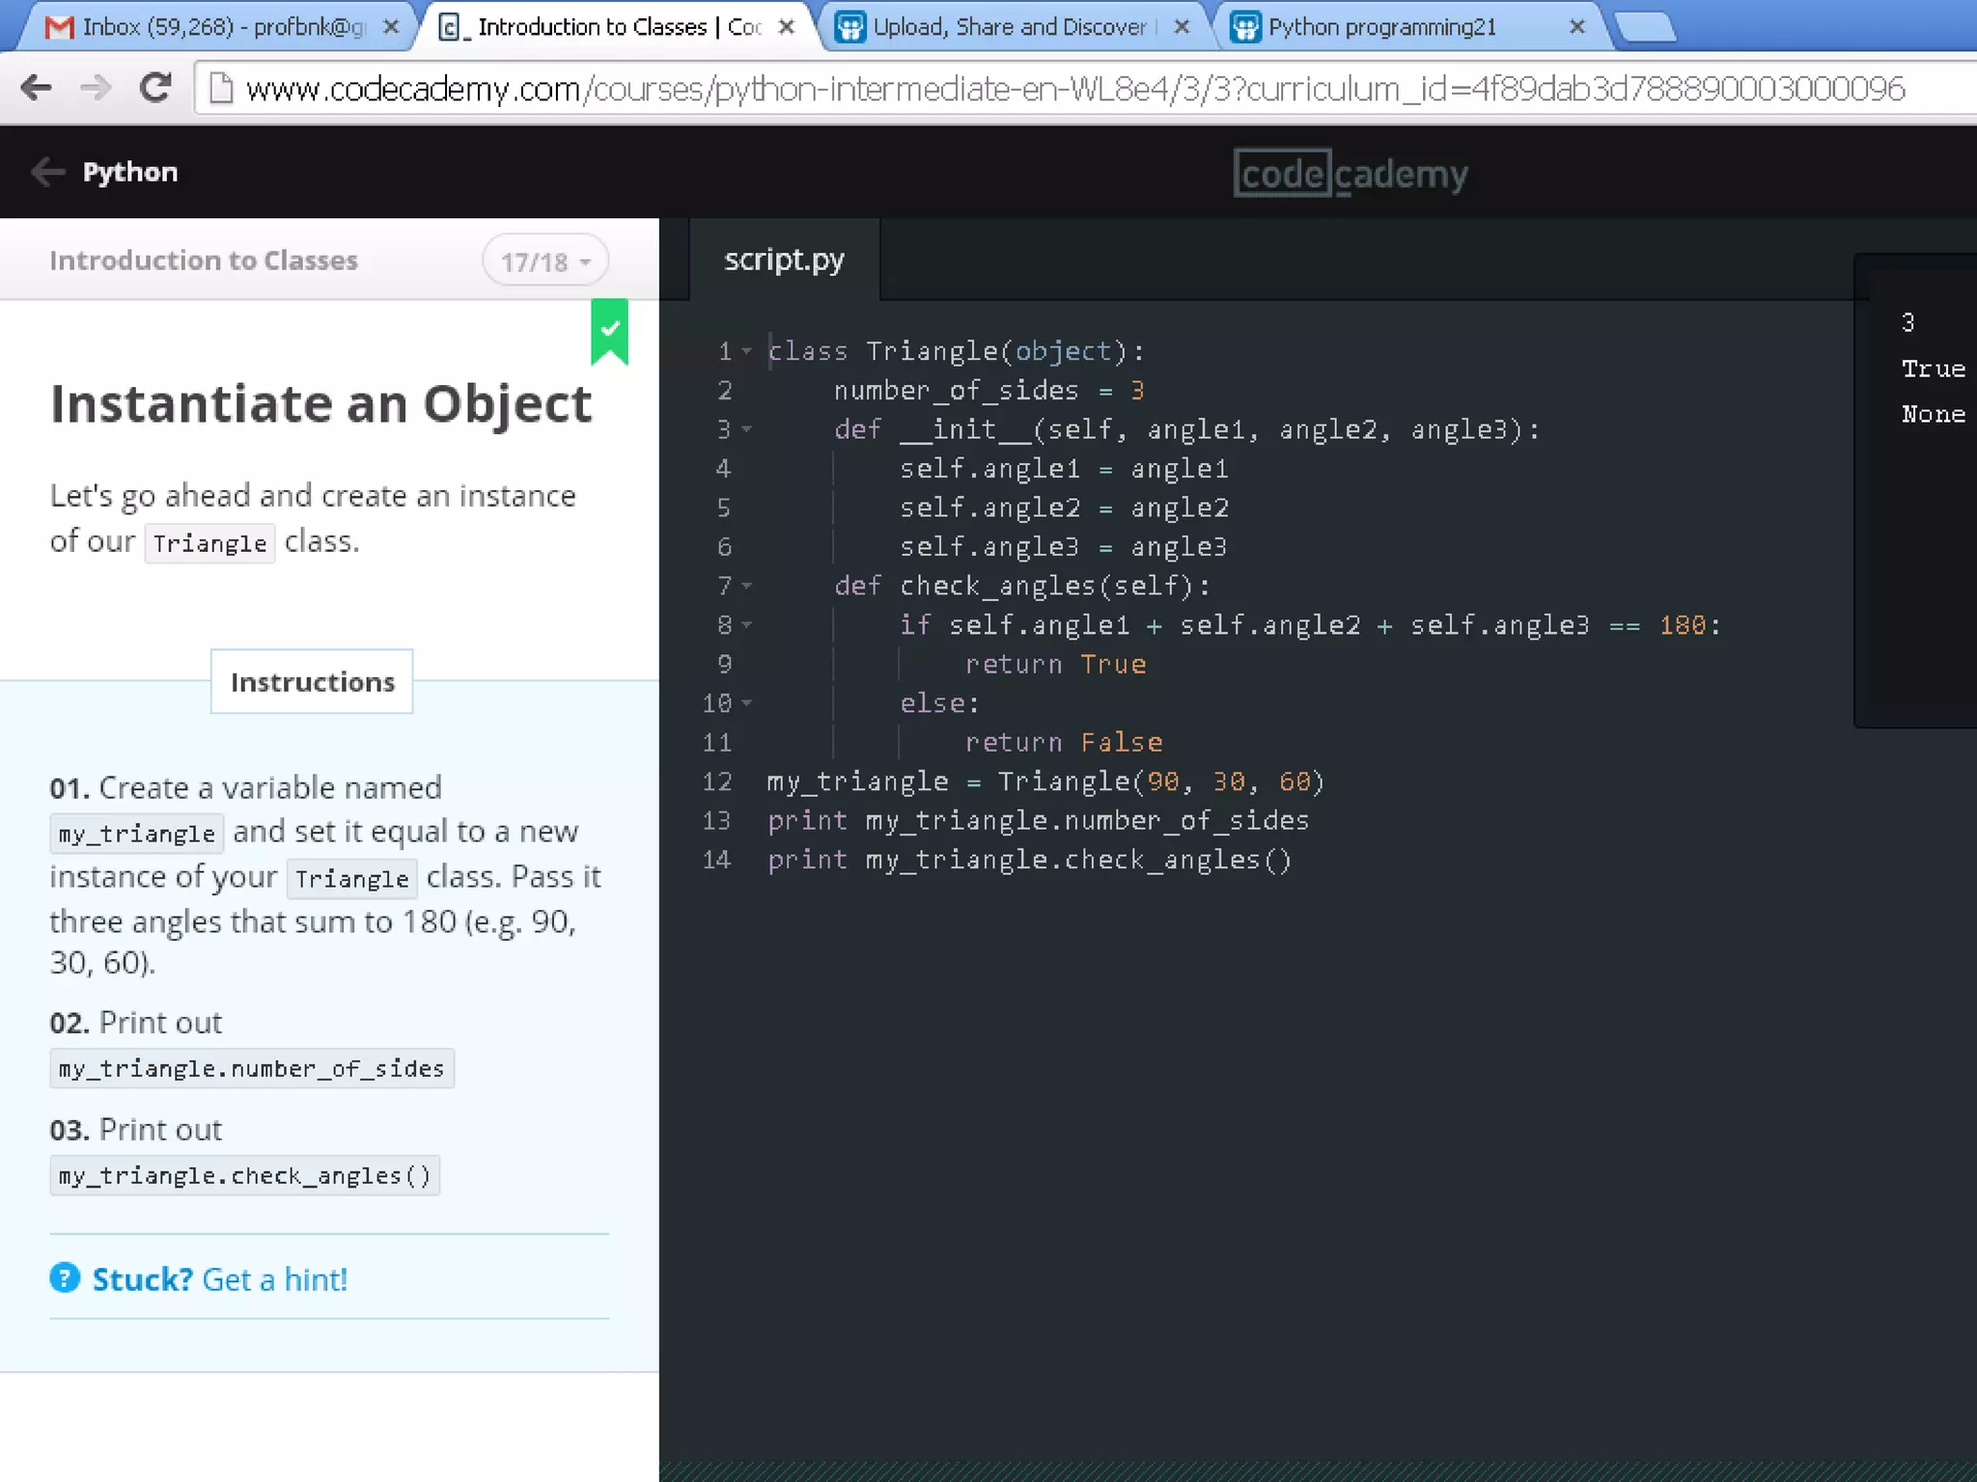Image resolution: width=1977 pixels, height=1482 pixels.
Task: Click the blue question mark hint icon
Action: [65, 1277]
